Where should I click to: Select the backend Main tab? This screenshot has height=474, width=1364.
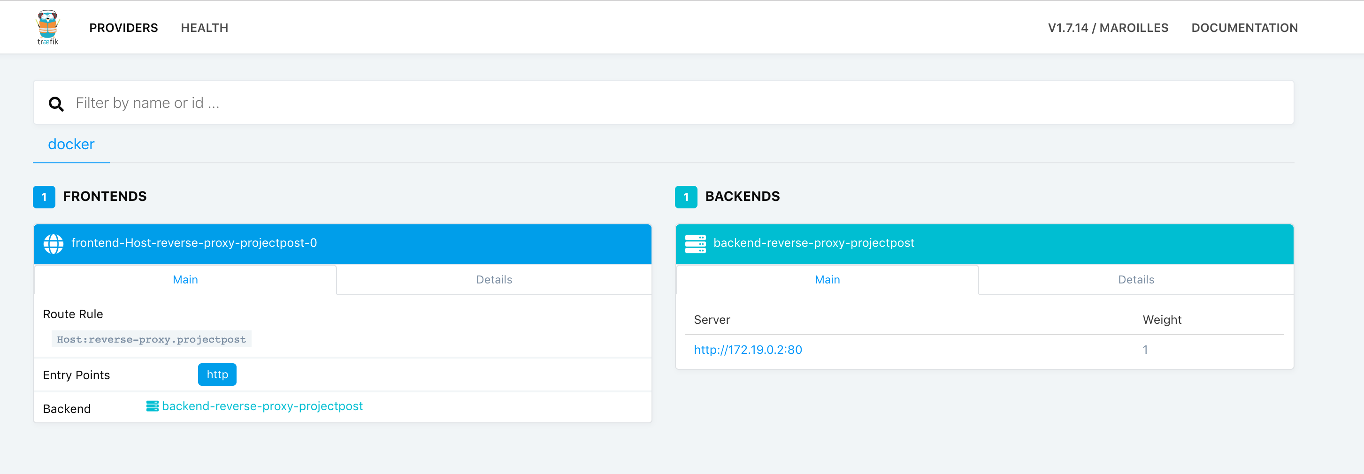point(827,280)
